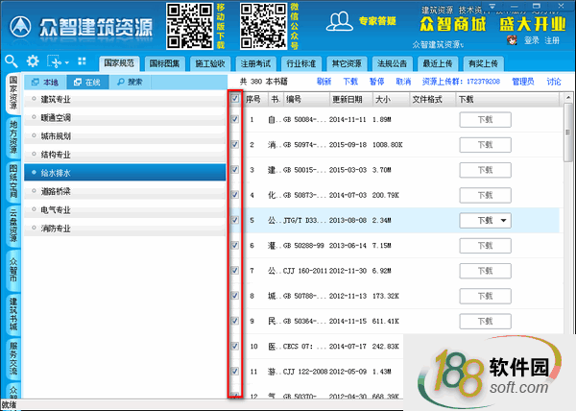Uncheck the checkbox for row 4
576x411 pixels.
coord(235,195)
